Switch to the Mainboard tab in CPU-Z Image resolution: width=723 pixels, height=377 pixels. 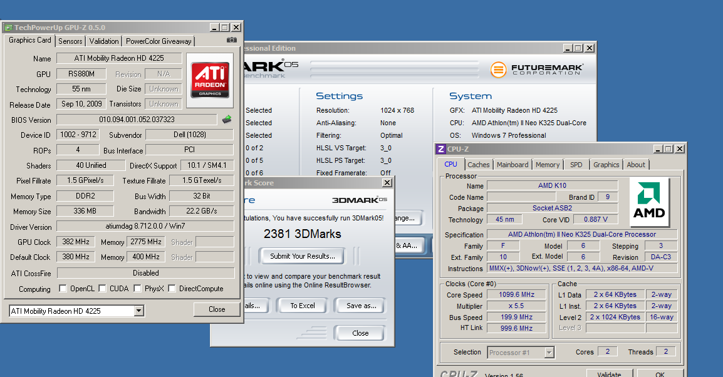[512, 165]
